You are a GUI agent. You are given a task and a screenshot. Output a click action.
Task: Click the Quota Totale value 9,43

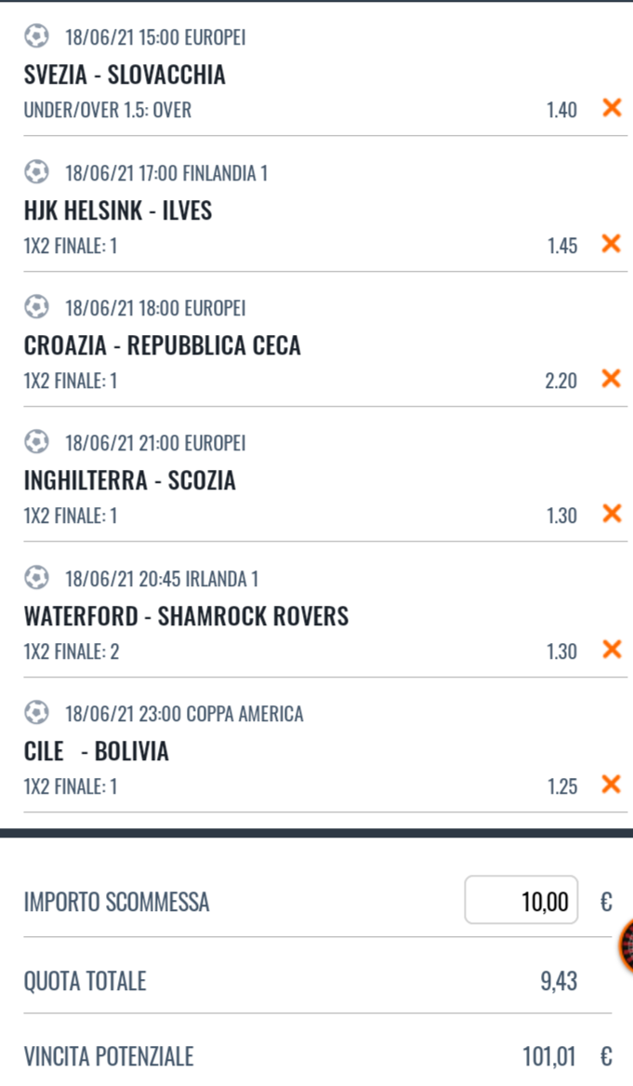(559, 981)
